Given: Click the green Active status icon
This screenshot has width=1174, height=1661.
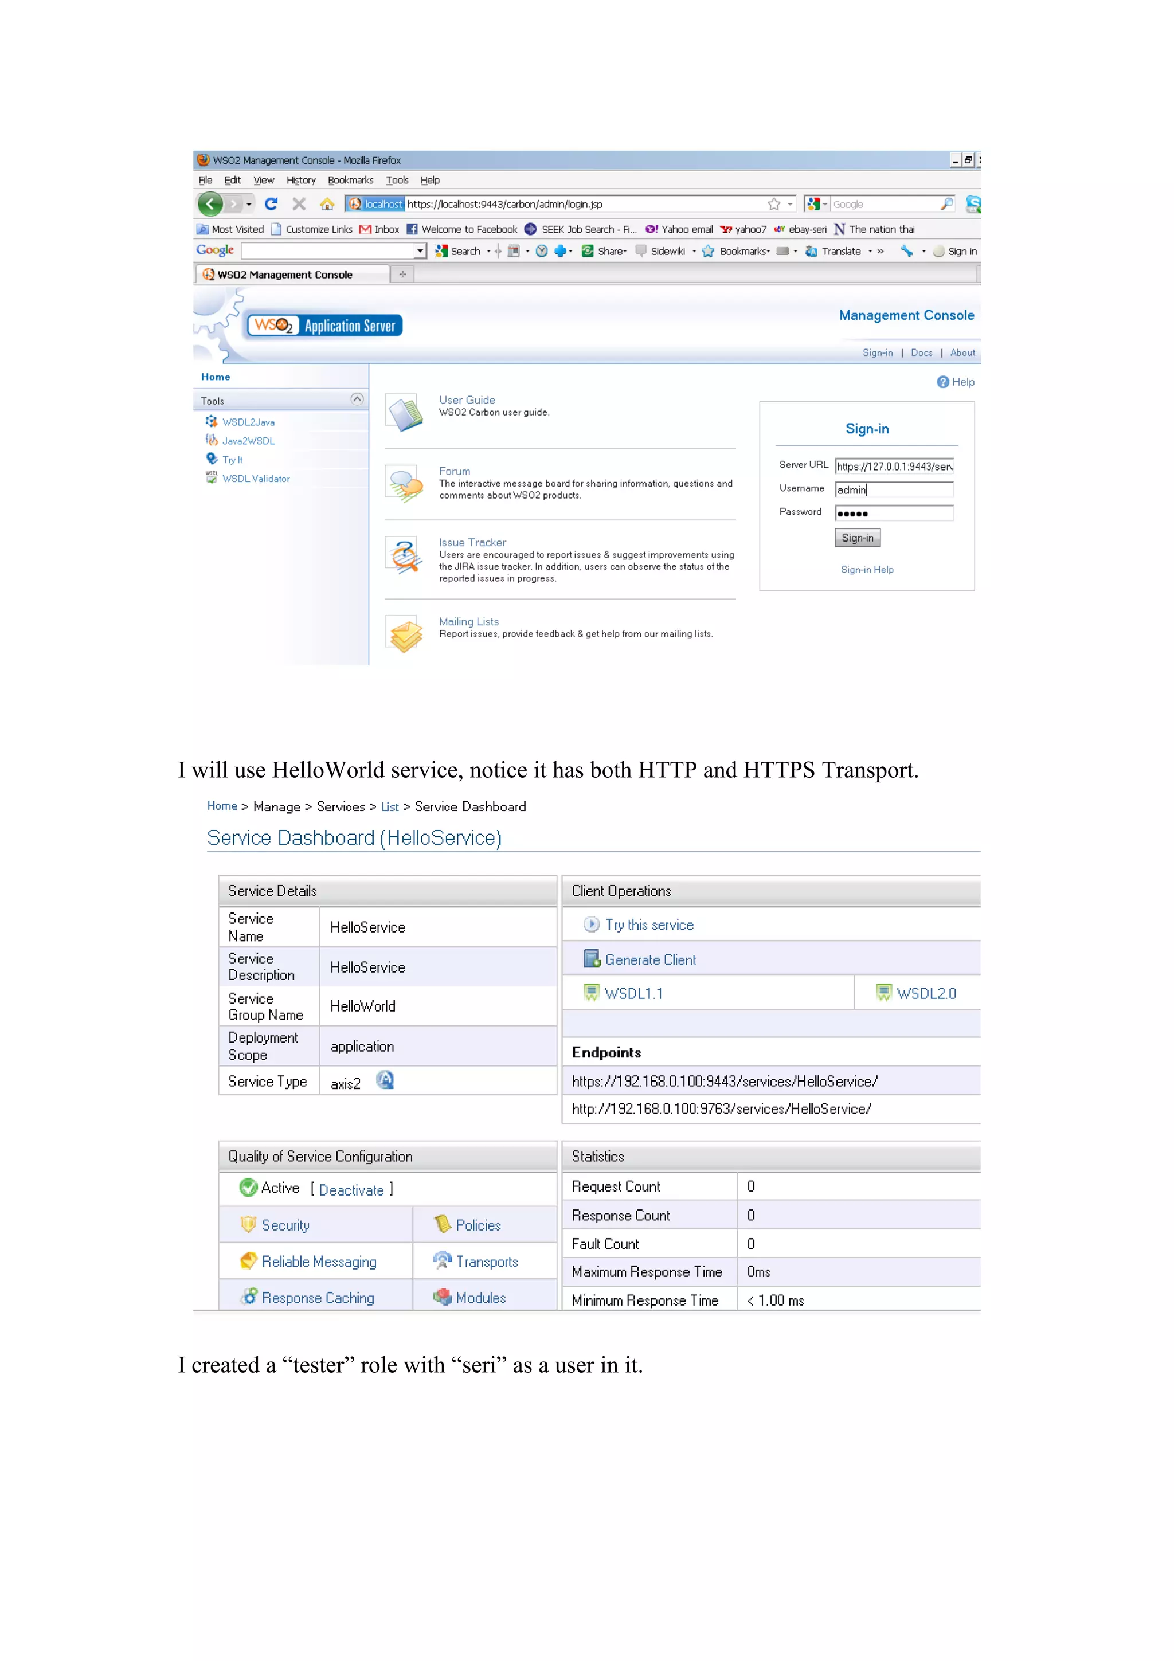Looking at the screenshot, I should pyautogui.click(x=248, y=1187).
